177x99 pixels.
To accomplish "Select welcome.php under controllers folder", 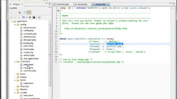I will point(30,71).
